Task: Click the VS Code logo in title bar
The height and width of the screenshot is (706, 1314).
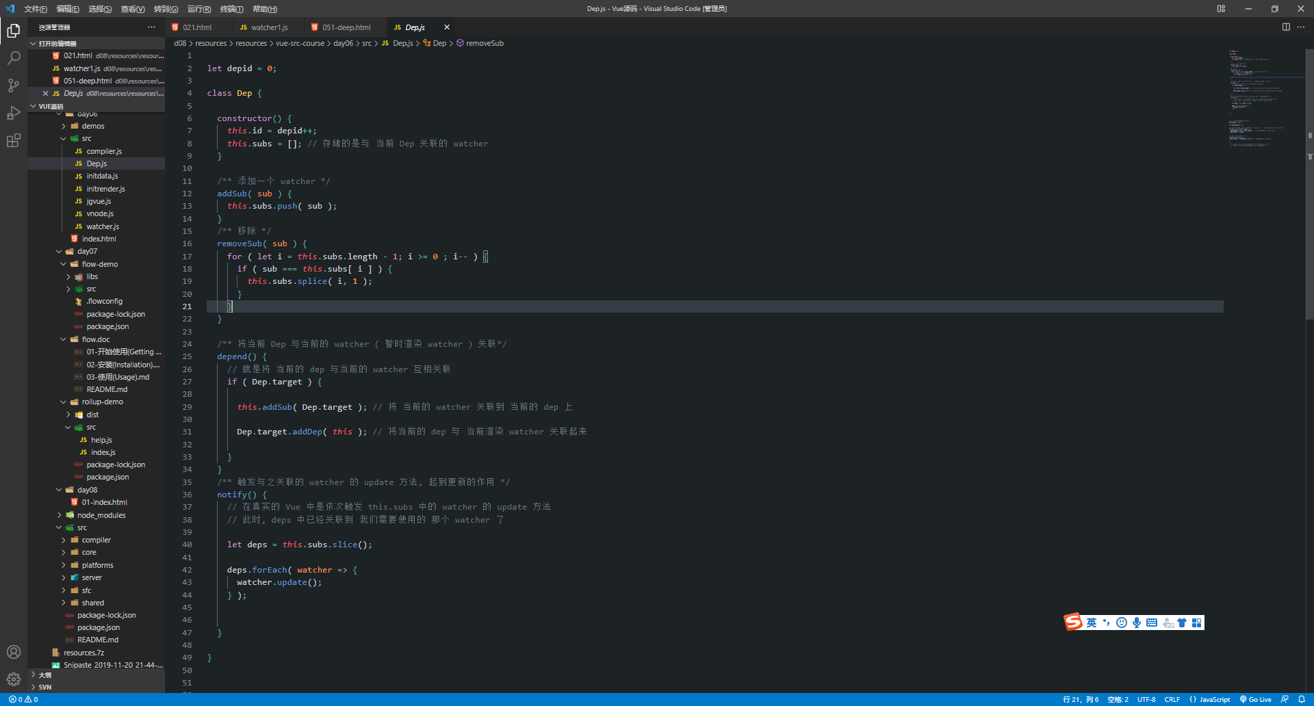Action: point(10,9)
